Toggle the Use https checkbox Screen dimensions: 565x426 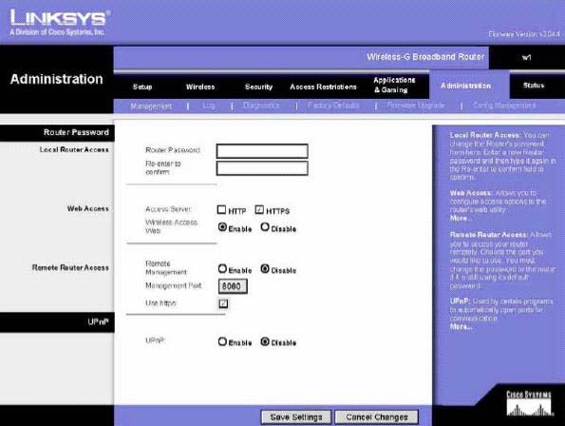pos(223,303)
